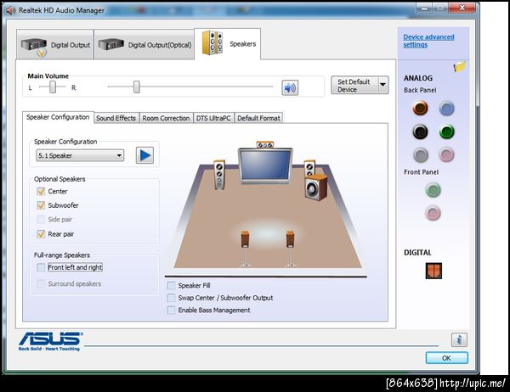Uncheck the Center optional speaker
Image resolution: width=510 pixels, height=392 pixels.
click(x=41, y=191)
